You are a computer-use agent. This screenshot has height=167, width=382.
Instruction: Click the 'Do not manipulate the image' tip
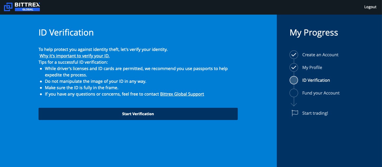96,81
